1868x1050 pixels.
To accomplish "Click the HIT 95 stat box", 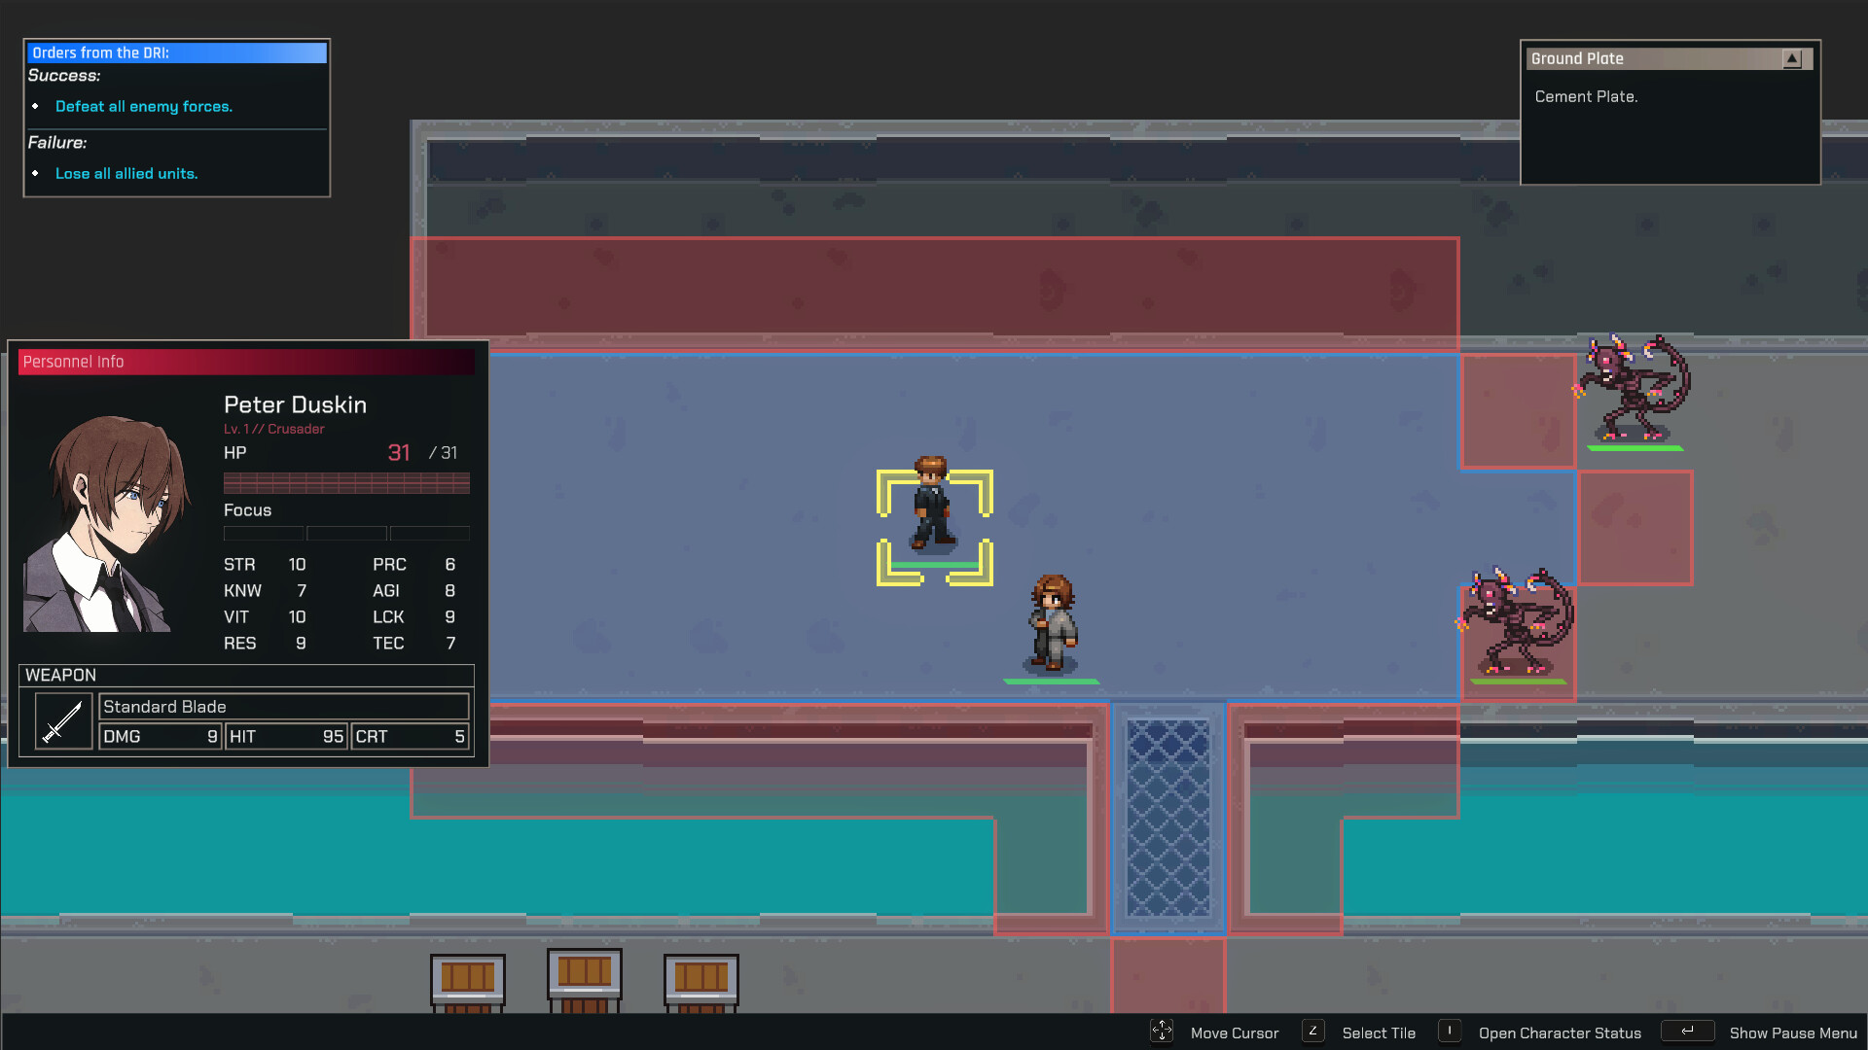I will click(286, 736).
